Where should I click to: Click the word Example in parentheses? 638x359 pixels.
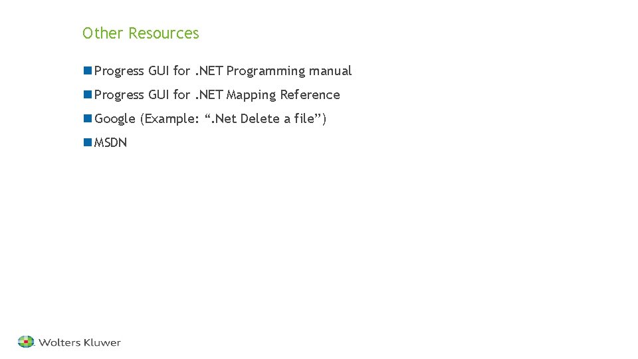pos(171,119)
